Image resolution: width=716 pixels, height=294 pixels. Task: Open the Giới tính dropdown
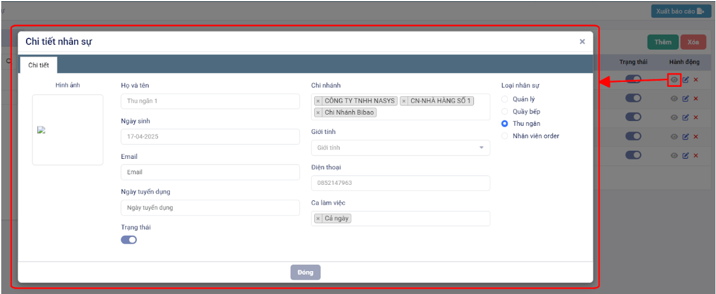click(x=400, y=148)
